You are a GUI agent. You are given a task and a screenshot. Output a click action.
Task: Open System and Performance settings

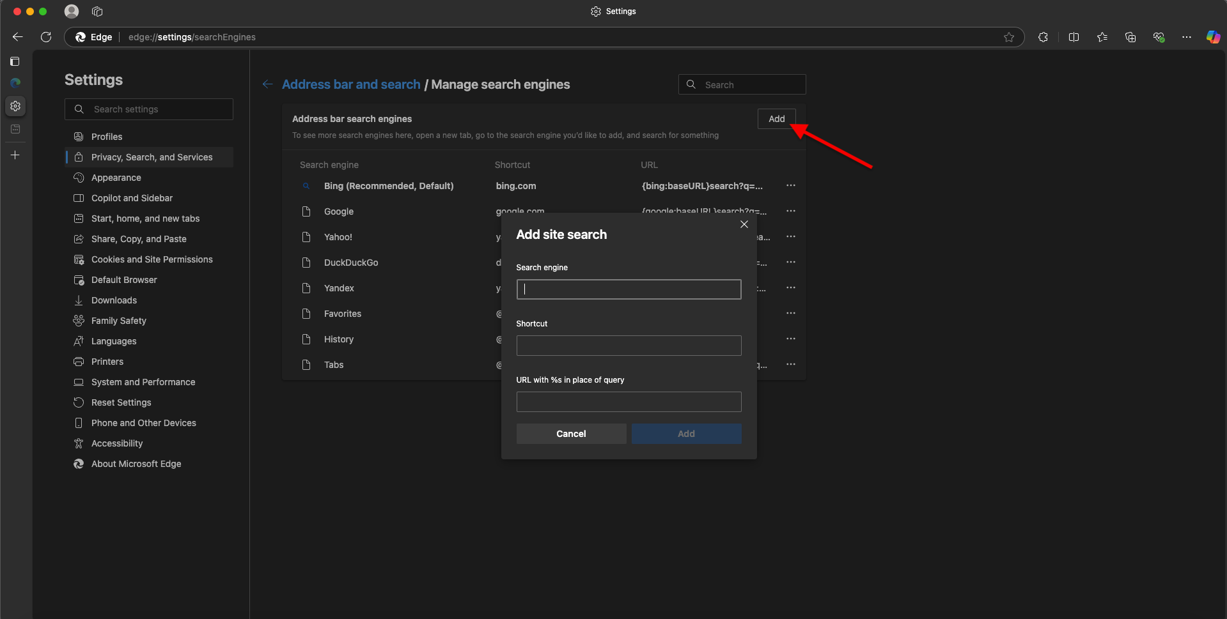point(149,382)
